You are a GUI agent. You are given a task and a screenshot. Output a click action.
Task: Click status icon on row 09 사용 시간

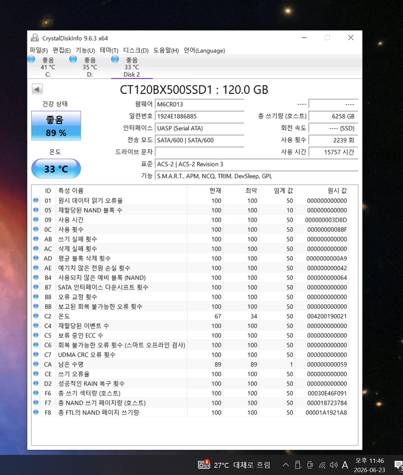[36, 220]
